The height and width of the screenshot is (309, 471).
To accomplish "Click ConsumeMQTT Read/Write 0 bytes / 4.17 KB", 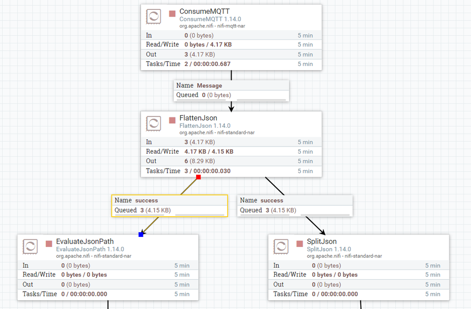I will [208, 44].
